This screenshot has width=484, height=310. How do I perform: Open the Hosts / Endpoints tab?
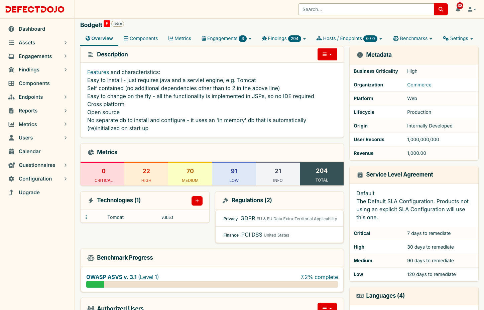349,38
